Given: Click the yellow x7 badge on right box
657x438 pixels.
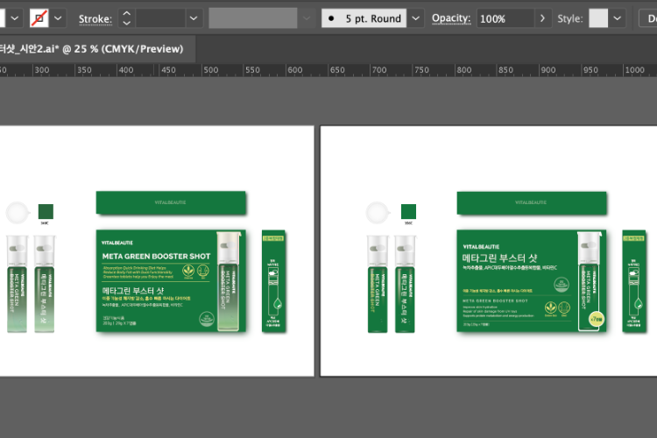Looking at the screenshot, I should tap(597, 320).
